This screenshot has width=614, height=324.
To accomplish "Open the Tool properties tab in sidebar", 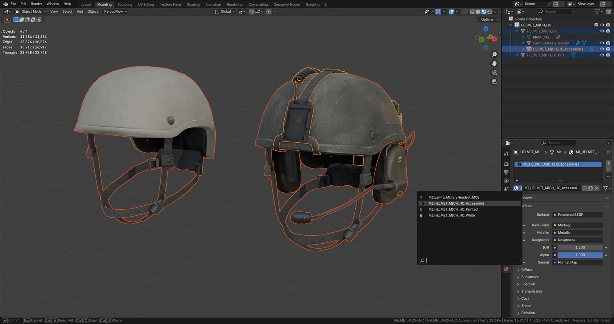I will [x=506, y=152].
